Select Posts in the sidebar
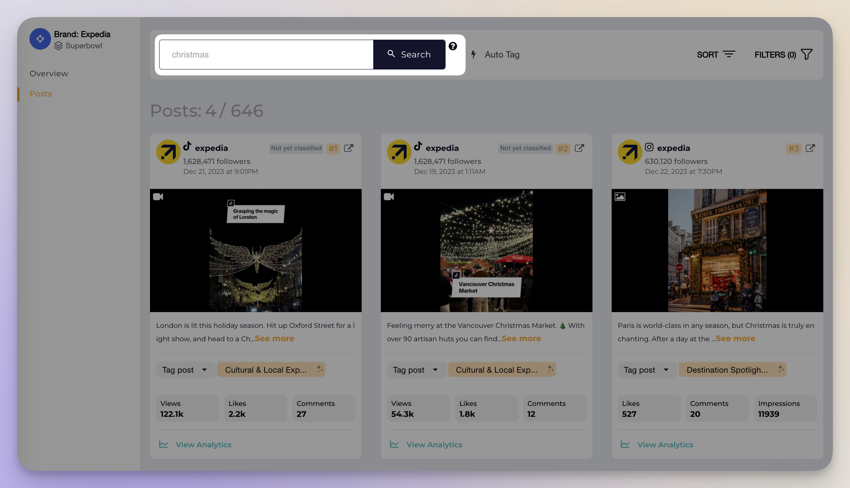 [x=41, y=94]
